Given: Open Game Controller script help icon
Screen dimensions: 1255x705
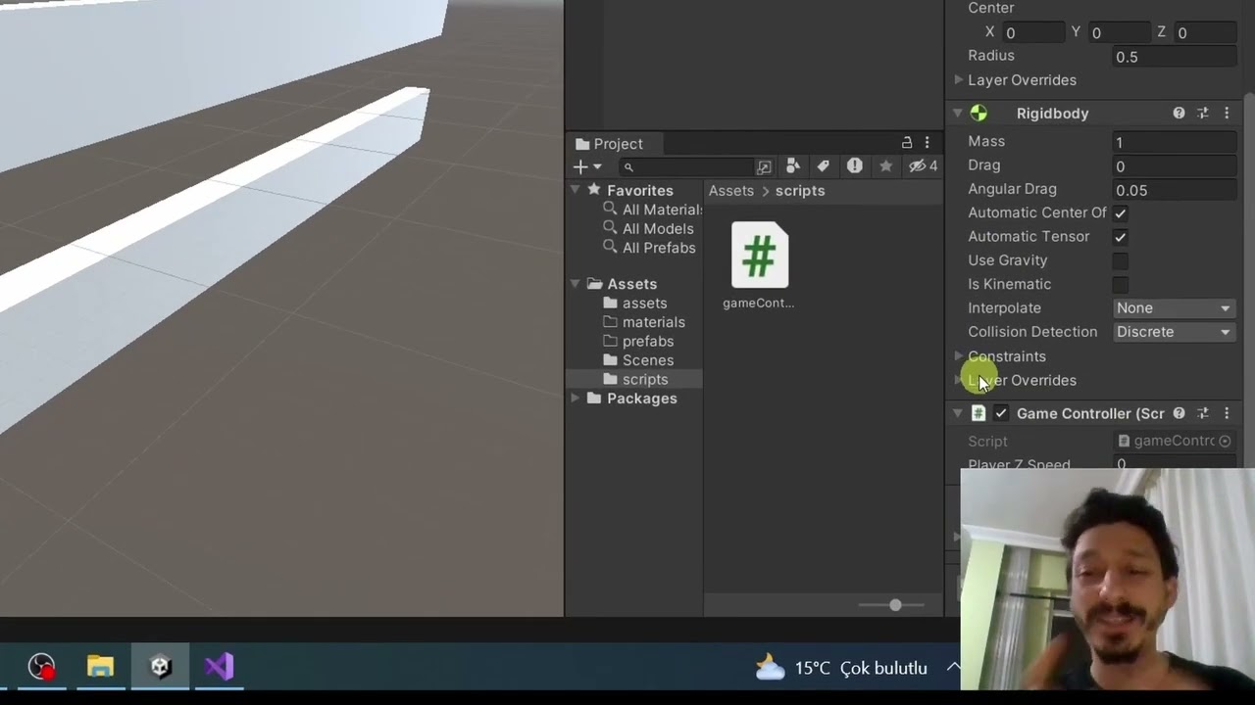Looking at the screenshot, I should pyautogui.click(x=1179, y=413).
